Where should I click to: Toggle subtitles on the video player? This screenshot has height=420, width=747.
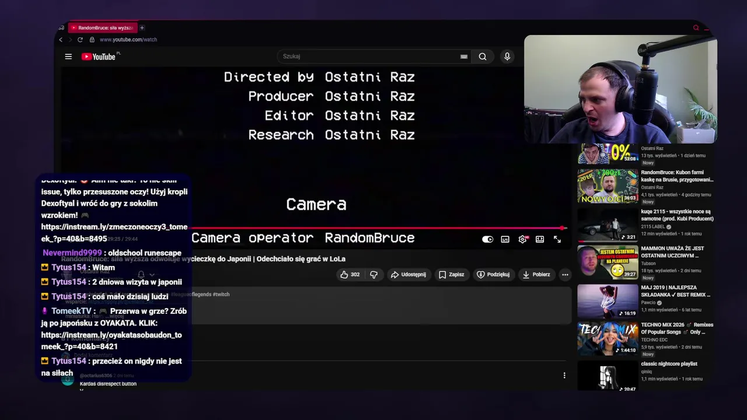tap(505, 239)
